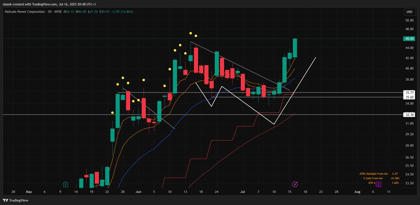Click the Aug label on time axis

pos(357,192)
